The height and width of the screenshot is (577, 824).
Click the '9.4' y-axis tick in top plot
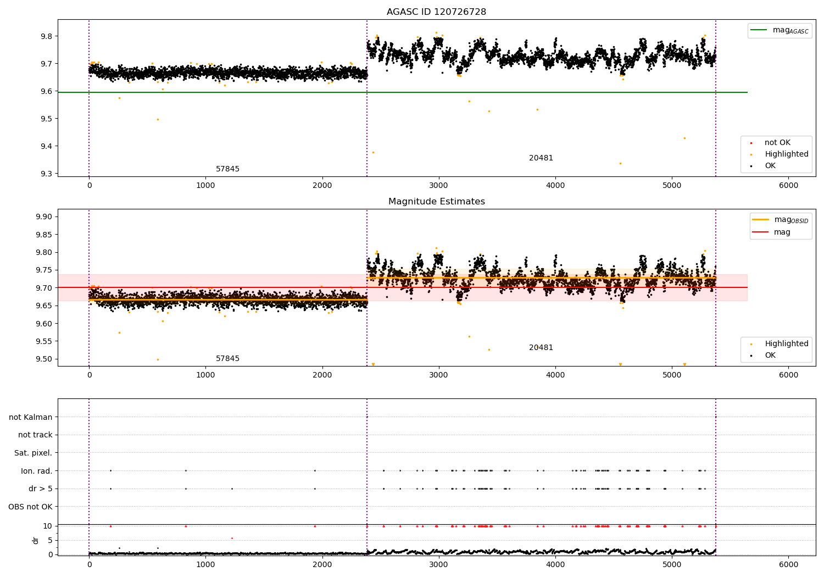(x=46, y=146)
